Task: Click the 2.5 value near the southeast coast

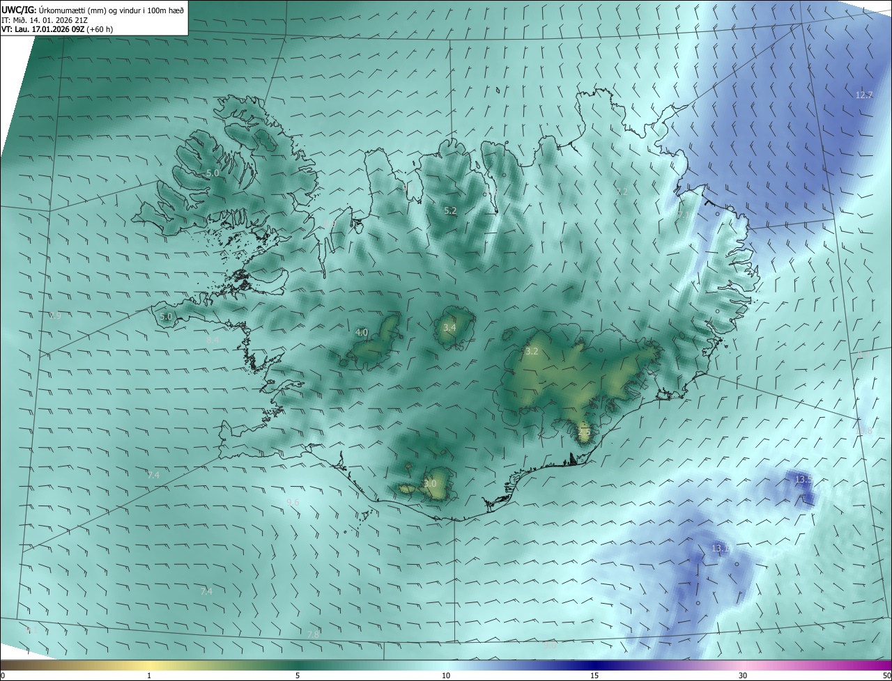Action: 584,432
